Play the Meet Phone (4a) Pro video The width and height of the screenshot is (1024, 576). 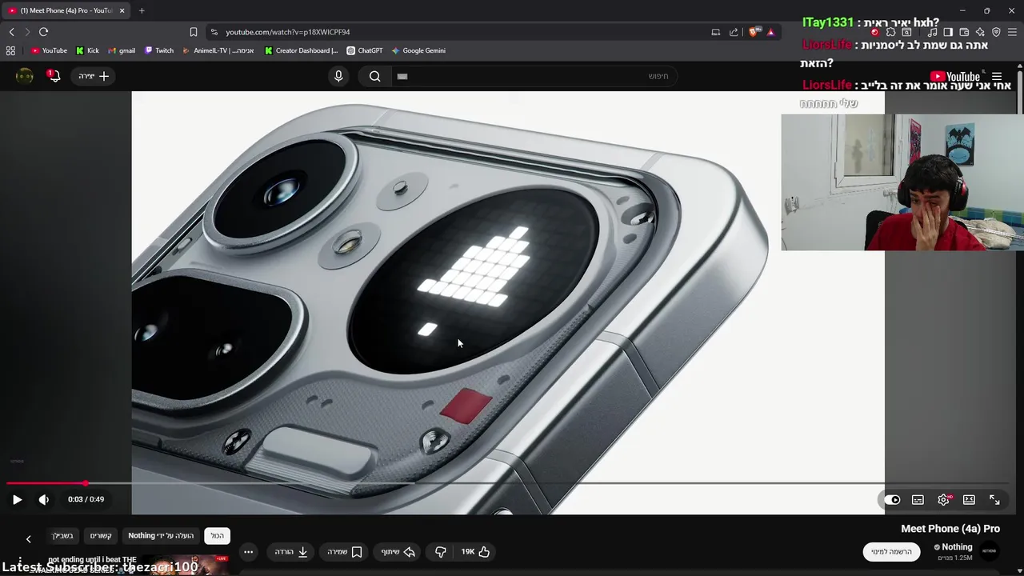click(x=17, y=499)
